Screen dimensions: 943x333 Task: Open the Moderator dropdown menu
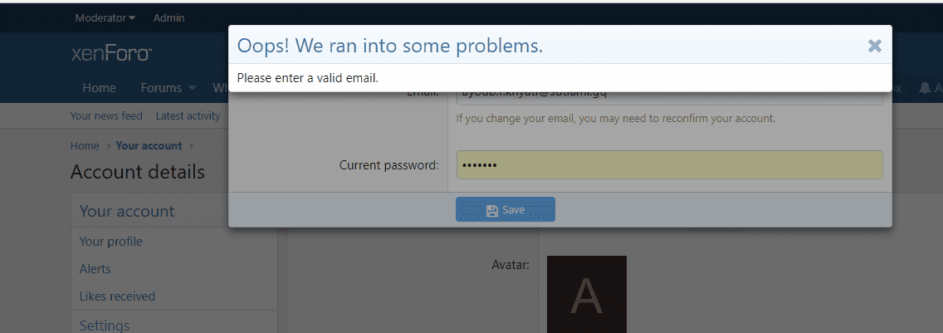105,17
